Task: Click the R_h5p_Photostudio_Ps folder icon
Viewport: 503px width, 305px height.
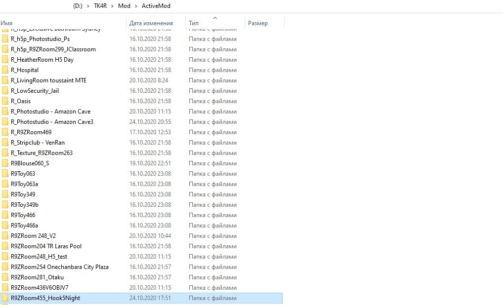Action: 5,39
